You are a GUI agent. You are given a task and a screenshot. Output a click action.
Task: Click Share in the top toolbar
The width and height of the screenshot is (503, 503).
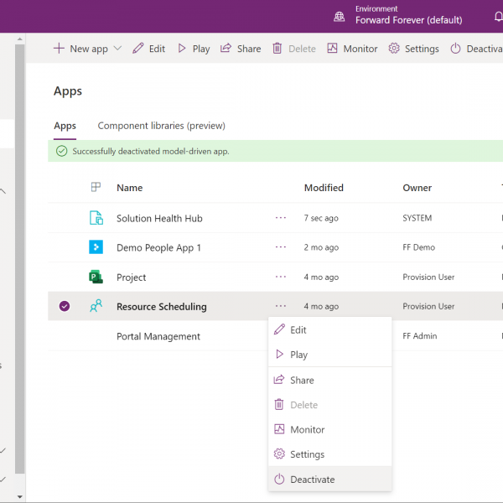click(241, 49)
